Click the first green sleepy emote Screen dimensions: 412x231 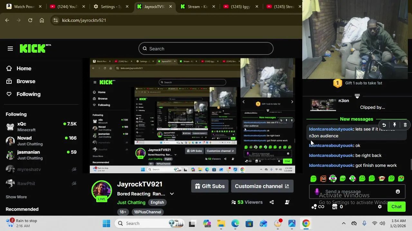point(314,179)
